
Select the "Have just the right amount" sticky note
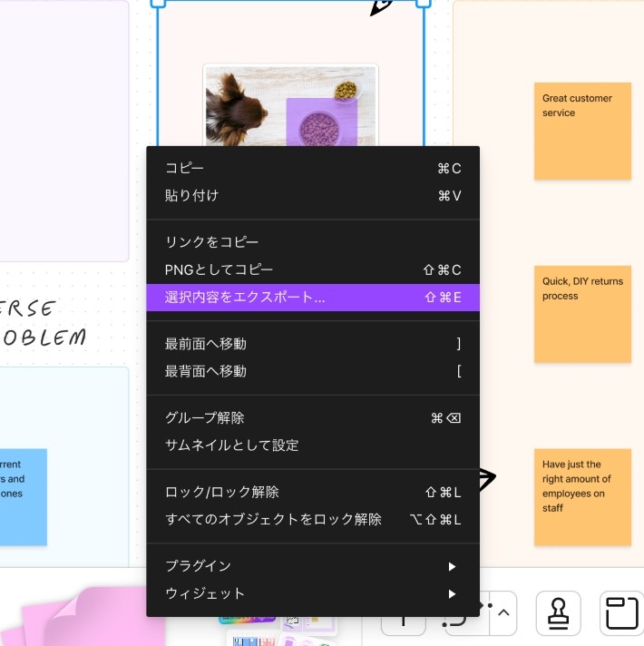coord(582,497)
